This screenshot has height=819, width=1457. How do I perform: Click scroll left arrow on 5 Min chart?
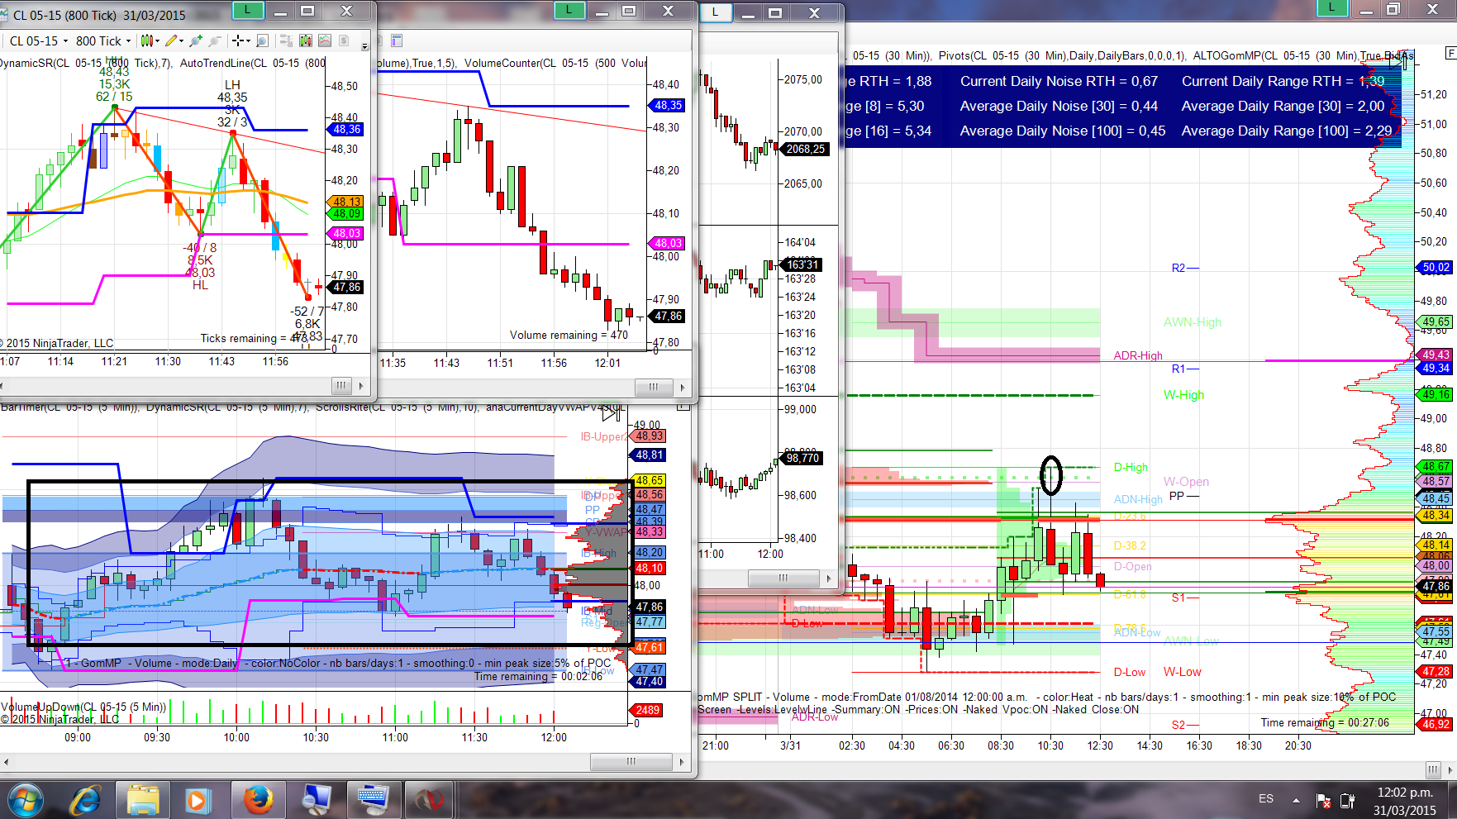tap(7, 762)
